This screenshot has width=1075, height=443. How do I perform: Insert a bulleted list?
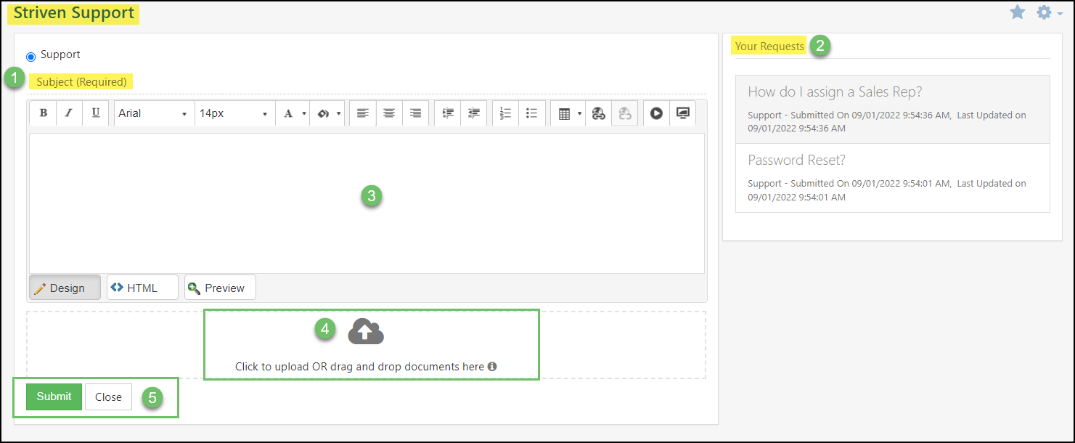[x=532, y=113]
